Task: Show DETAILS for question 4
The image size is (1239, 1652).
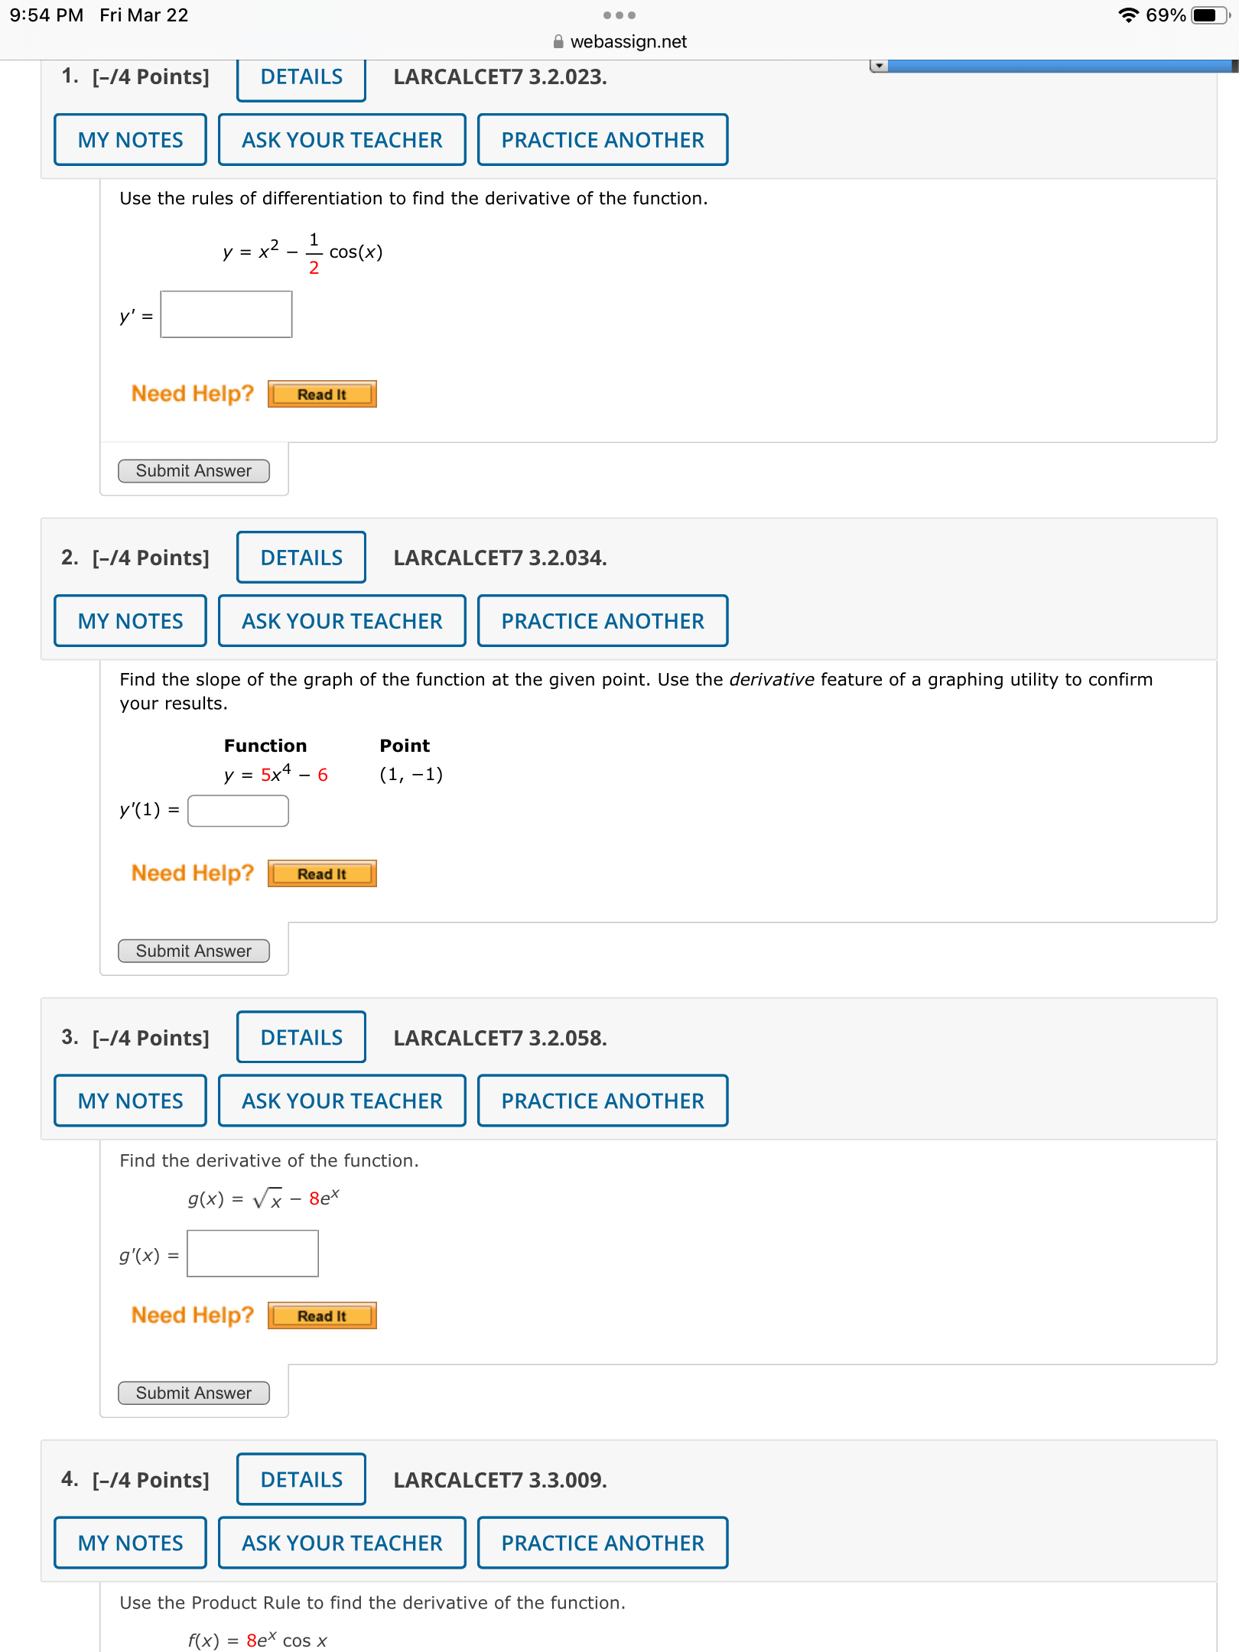Action: tap(301, 1480)
